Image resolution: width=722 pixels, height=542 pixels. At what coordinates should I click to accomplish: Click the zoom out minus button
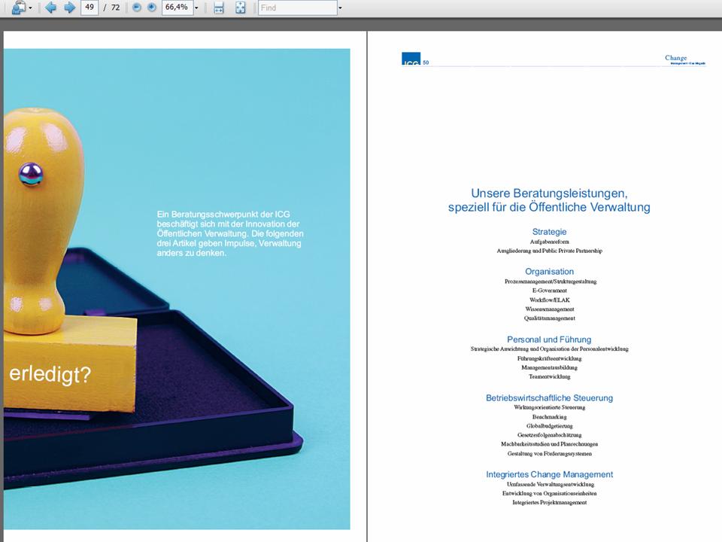point(137,8)
